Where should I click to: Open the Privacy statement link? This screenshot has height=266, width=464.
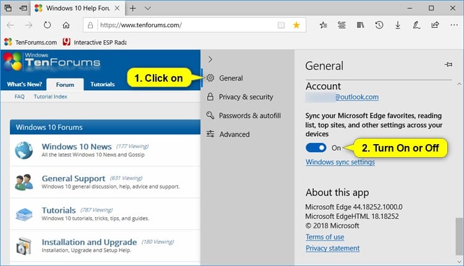333,248
